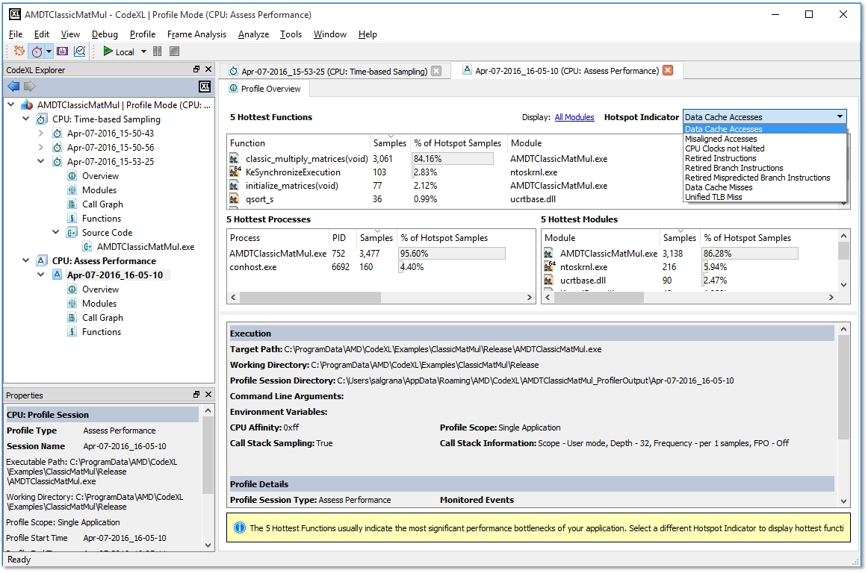Start profiling with the green play button

pos(108,51)
